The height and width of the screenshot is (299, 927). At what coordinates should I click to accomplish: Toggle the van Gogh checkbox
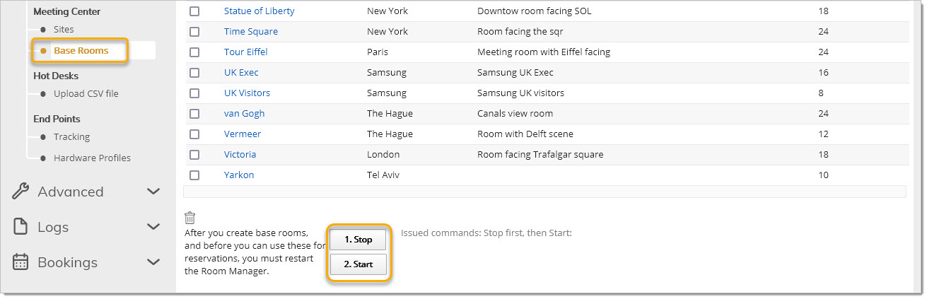click(194, 114)
